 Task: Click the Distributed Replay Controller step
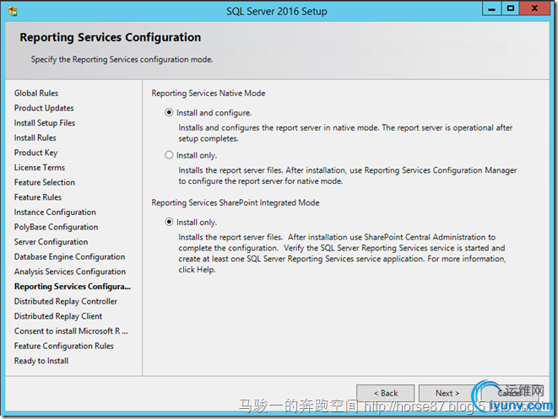tap(66, 301)
